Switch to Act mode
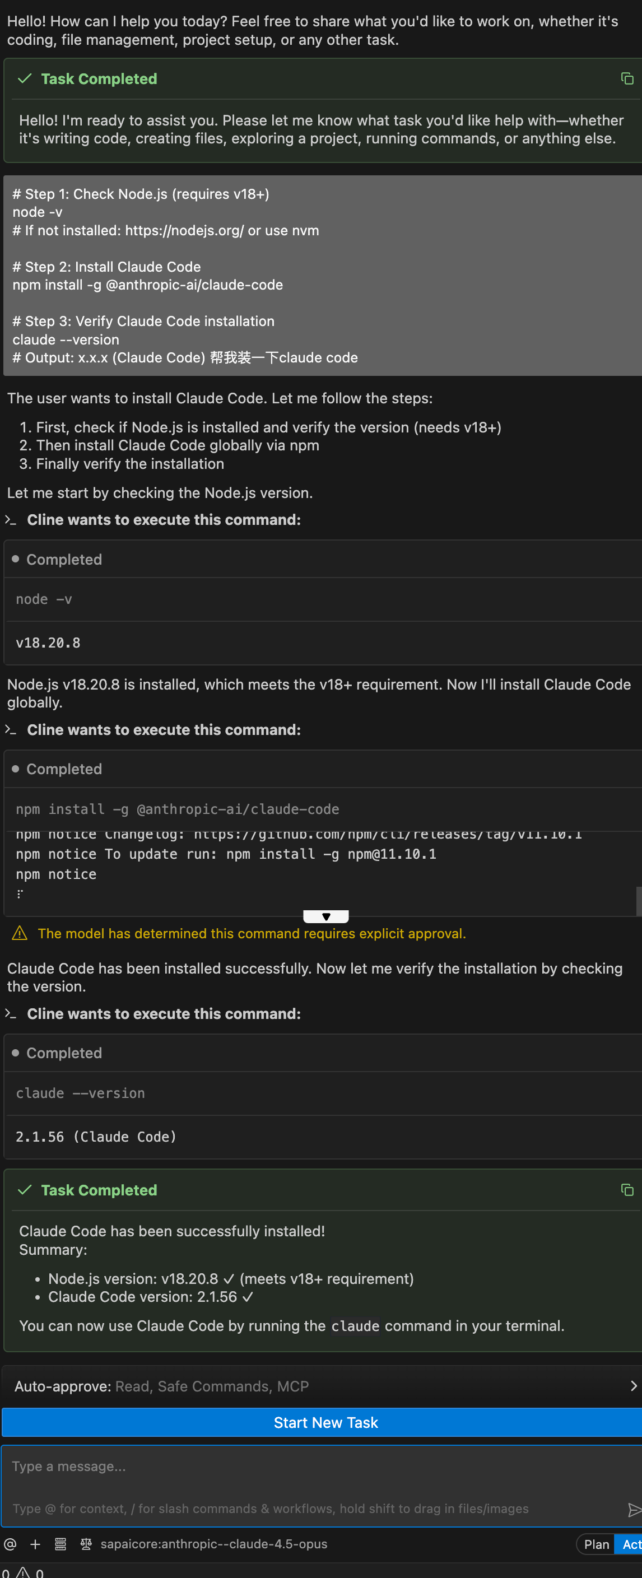This screenshot has height=1578, width=642. pos(631,1544)
